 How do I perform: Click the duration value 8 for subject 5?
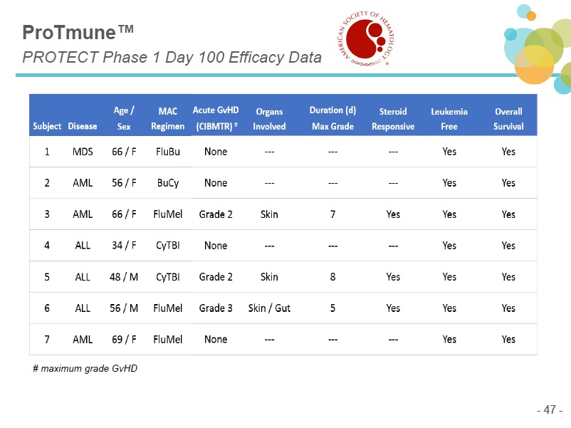pos(332,277)
